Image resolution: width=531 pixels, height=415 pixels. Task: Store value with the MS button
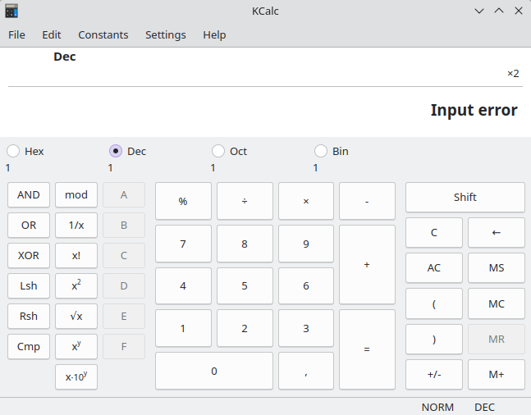[496, 267]
